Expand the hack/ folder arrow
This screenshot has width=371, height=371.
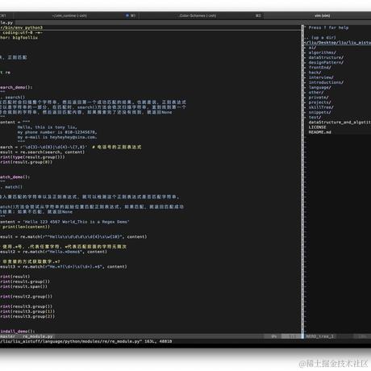305,73
